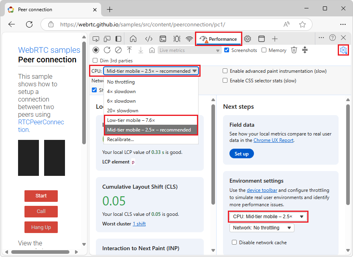This screenshot has height=257, width=353.
Task: Disable the Screenshots checkbox
Action: 227,50
